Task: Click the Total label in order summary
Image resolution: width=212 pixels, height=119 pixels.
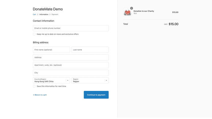Action: pyautogui.click(x=125, y=24)
